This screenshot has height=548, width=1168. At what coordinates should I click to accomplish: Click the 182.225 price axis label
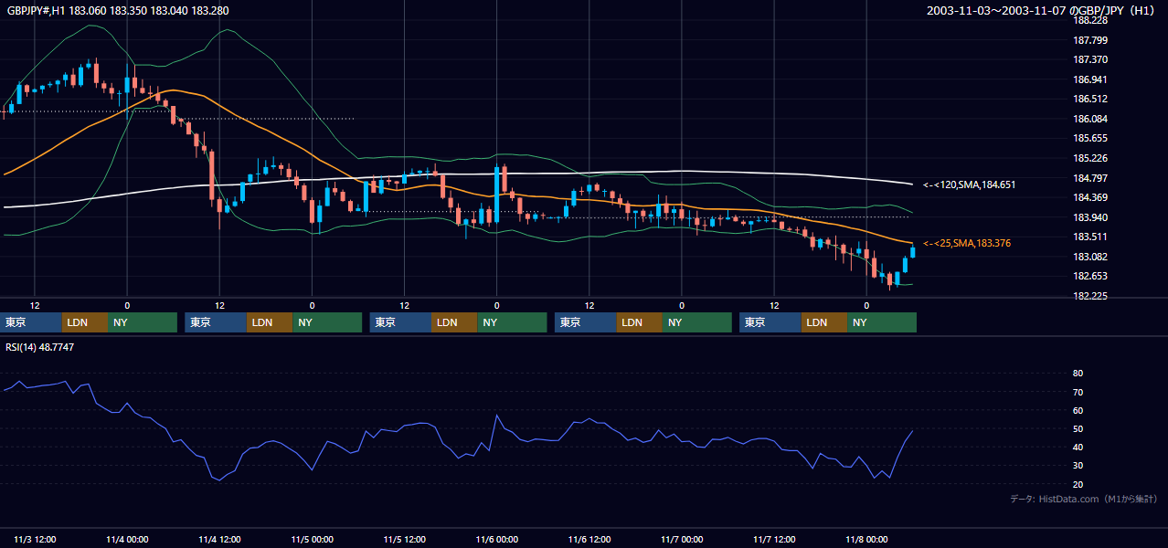(1089, 296)
